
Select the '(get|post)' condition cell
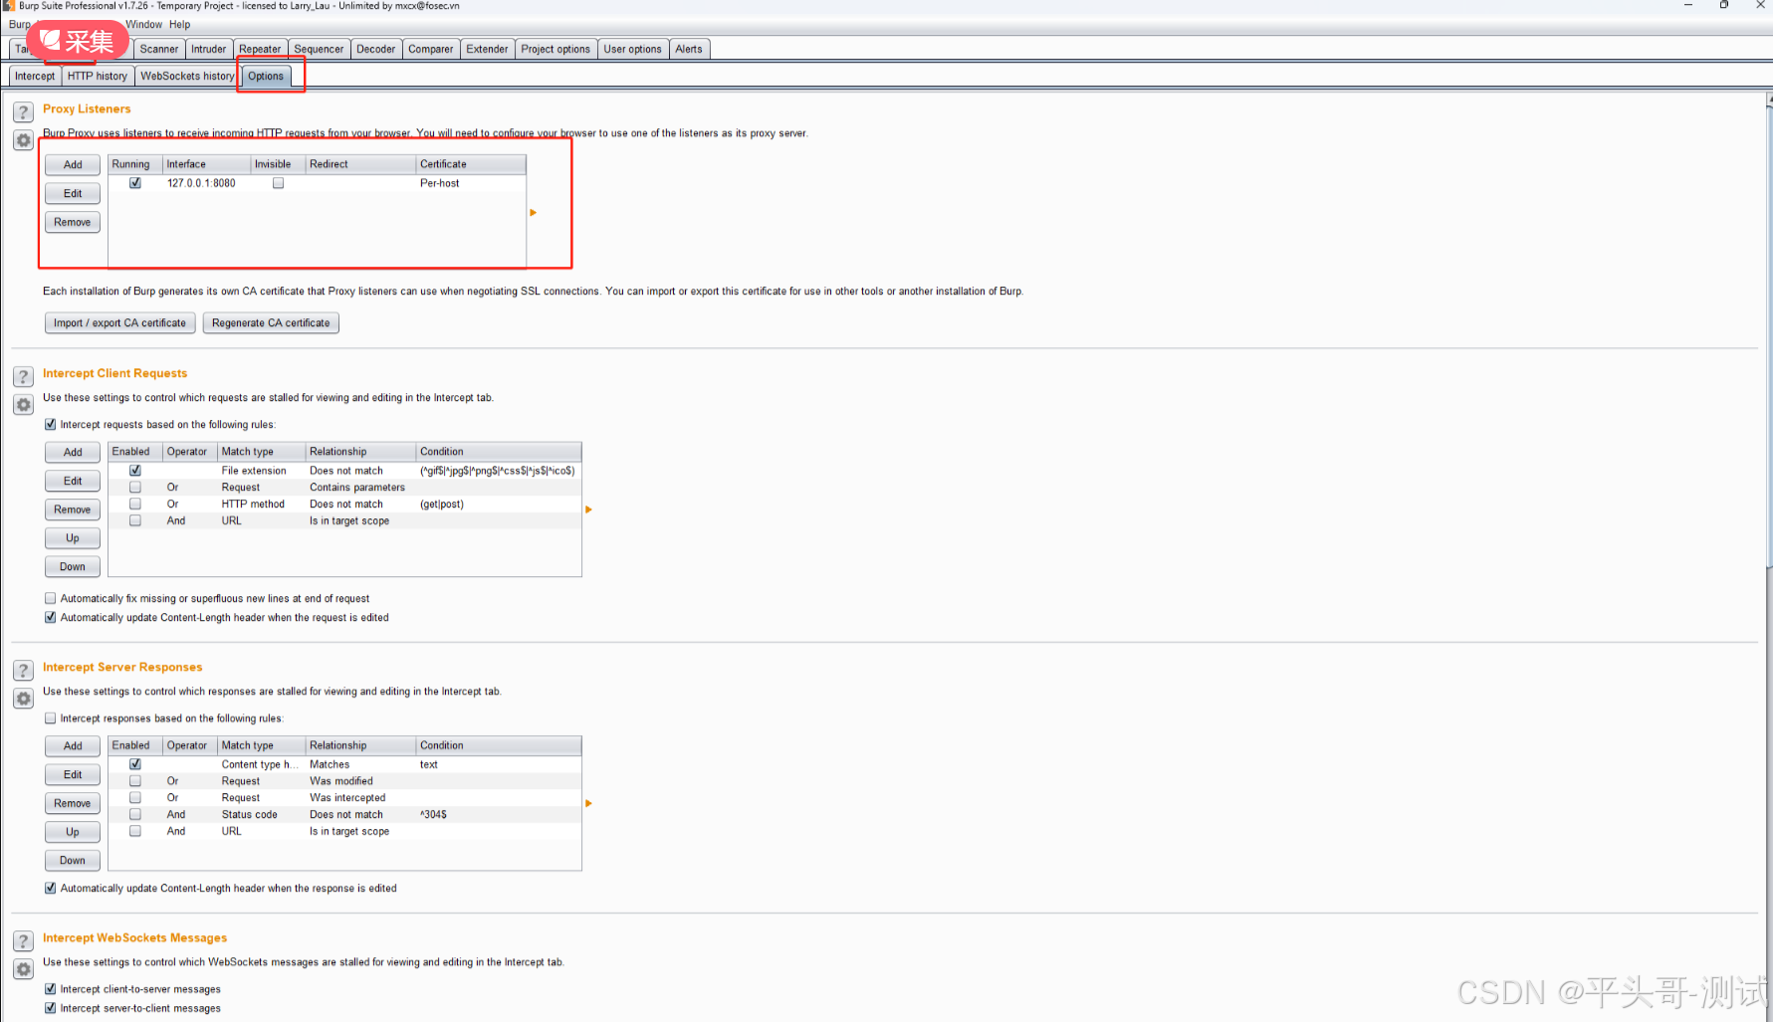click(498, 504)
